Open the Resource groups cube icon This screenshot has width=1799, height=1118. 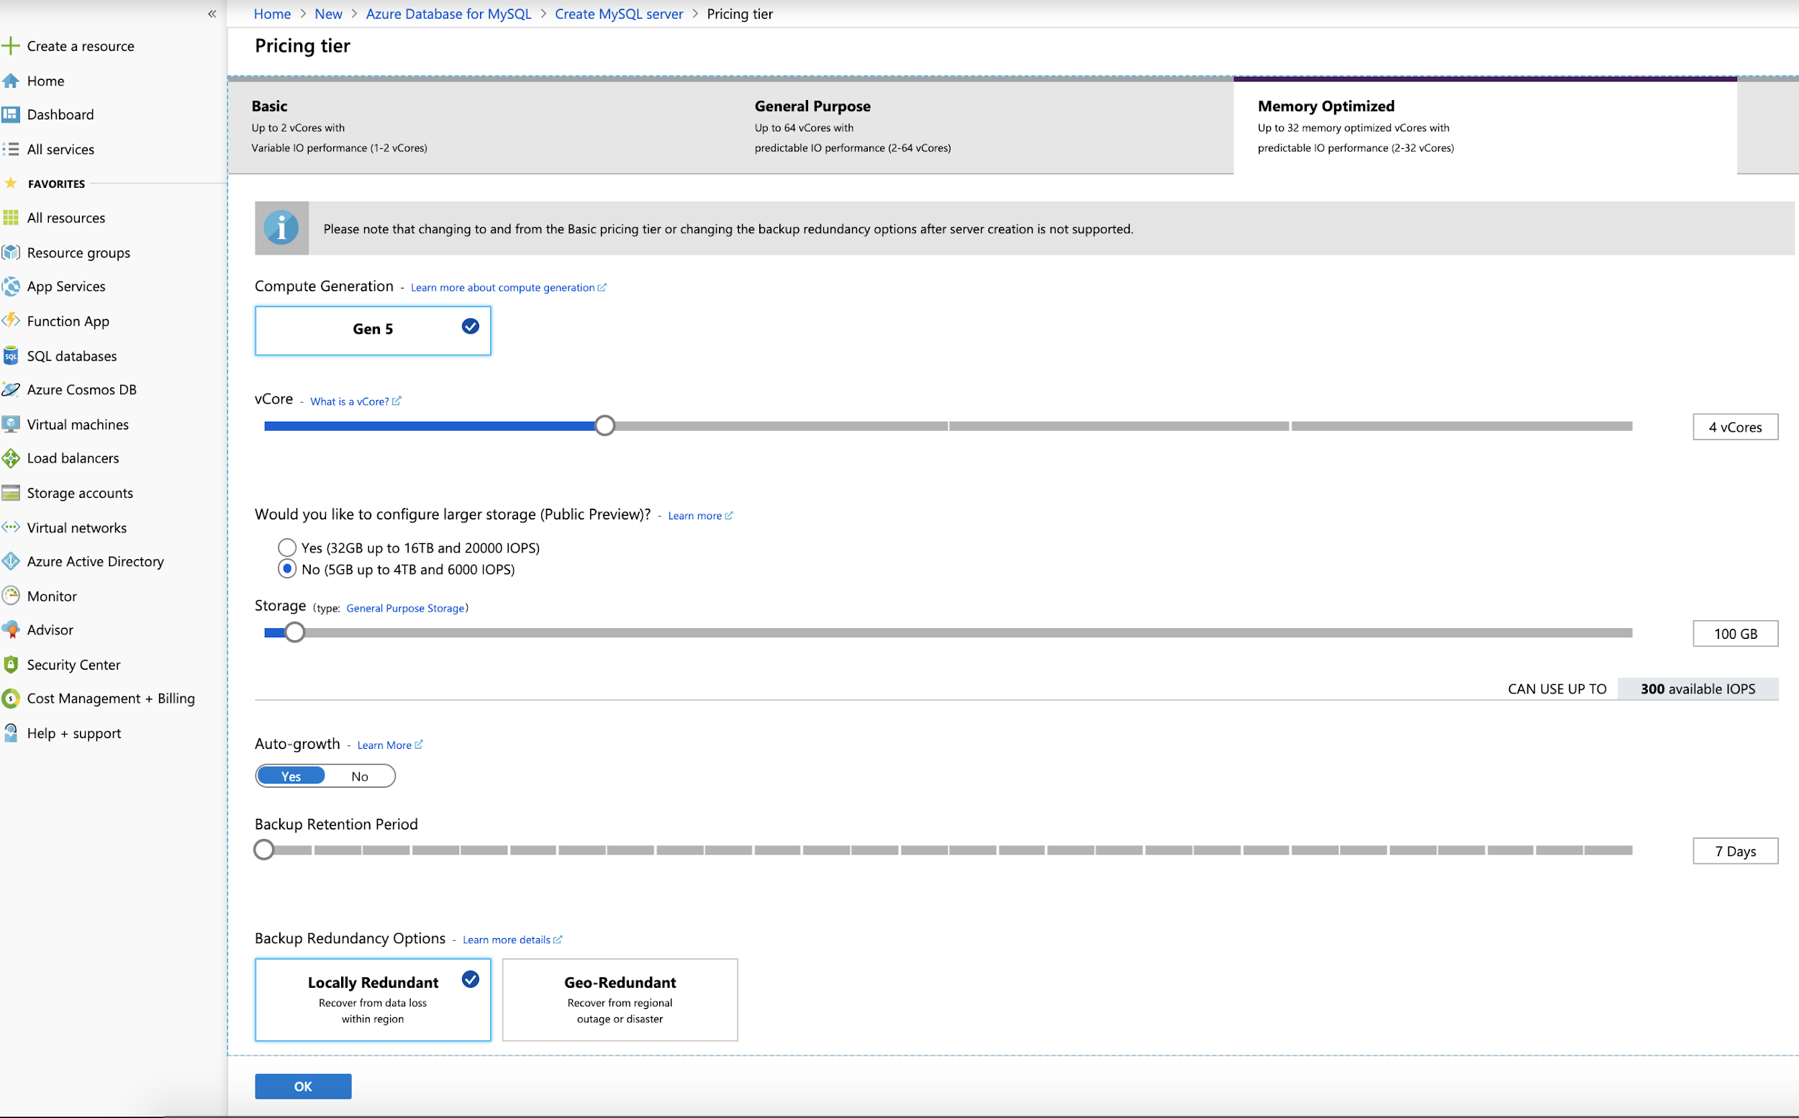click(10, 252)
